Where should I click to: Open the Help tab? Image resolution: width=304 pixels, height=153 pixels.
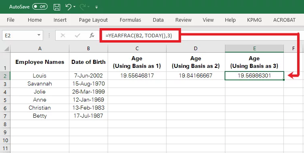230,20
